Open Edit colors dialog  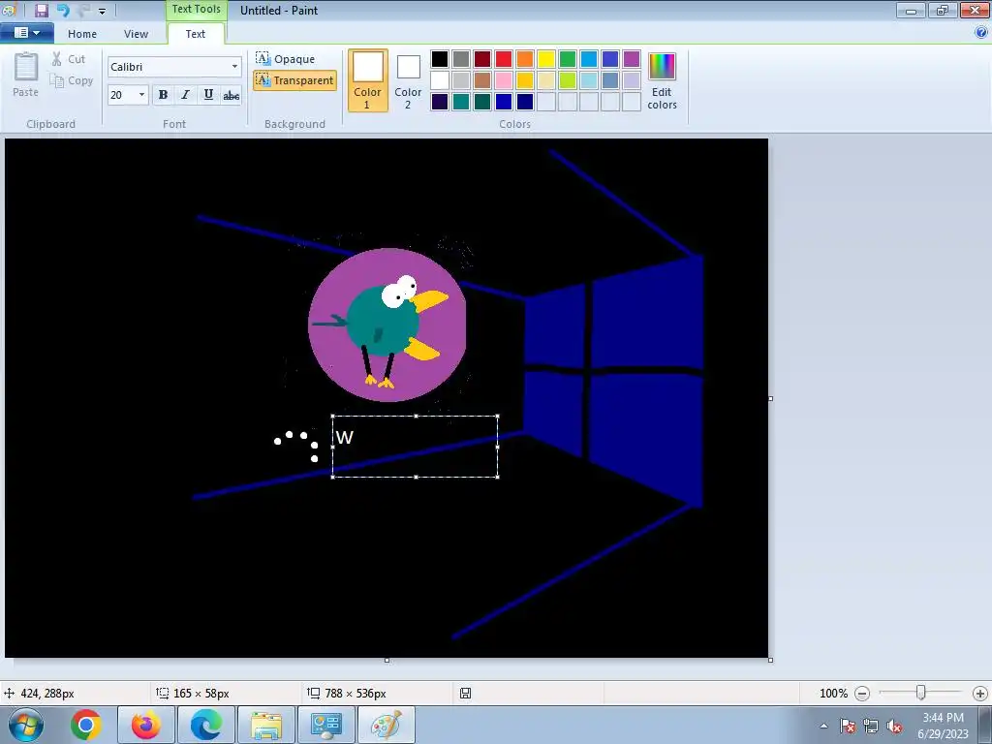click(x=662, y=81)
